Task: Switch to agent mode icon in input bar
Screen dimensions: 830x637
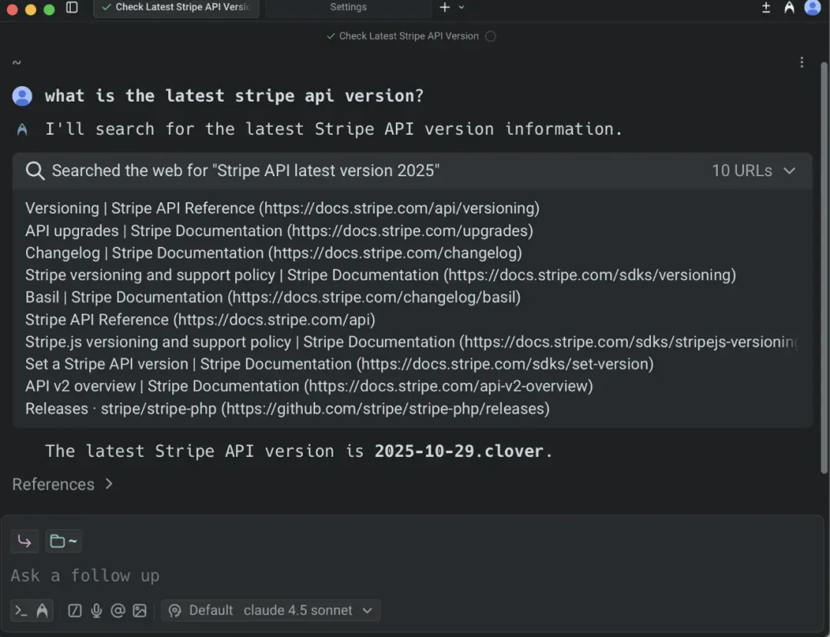Action: (42, 611)
